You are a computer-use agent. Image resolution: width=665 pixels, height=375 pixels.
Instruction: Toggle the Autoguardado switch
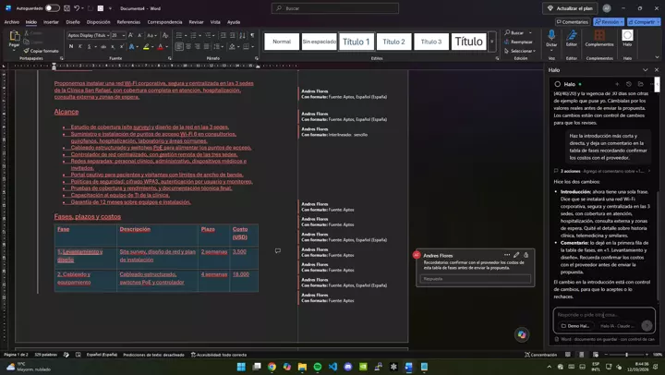pos(53,8)
